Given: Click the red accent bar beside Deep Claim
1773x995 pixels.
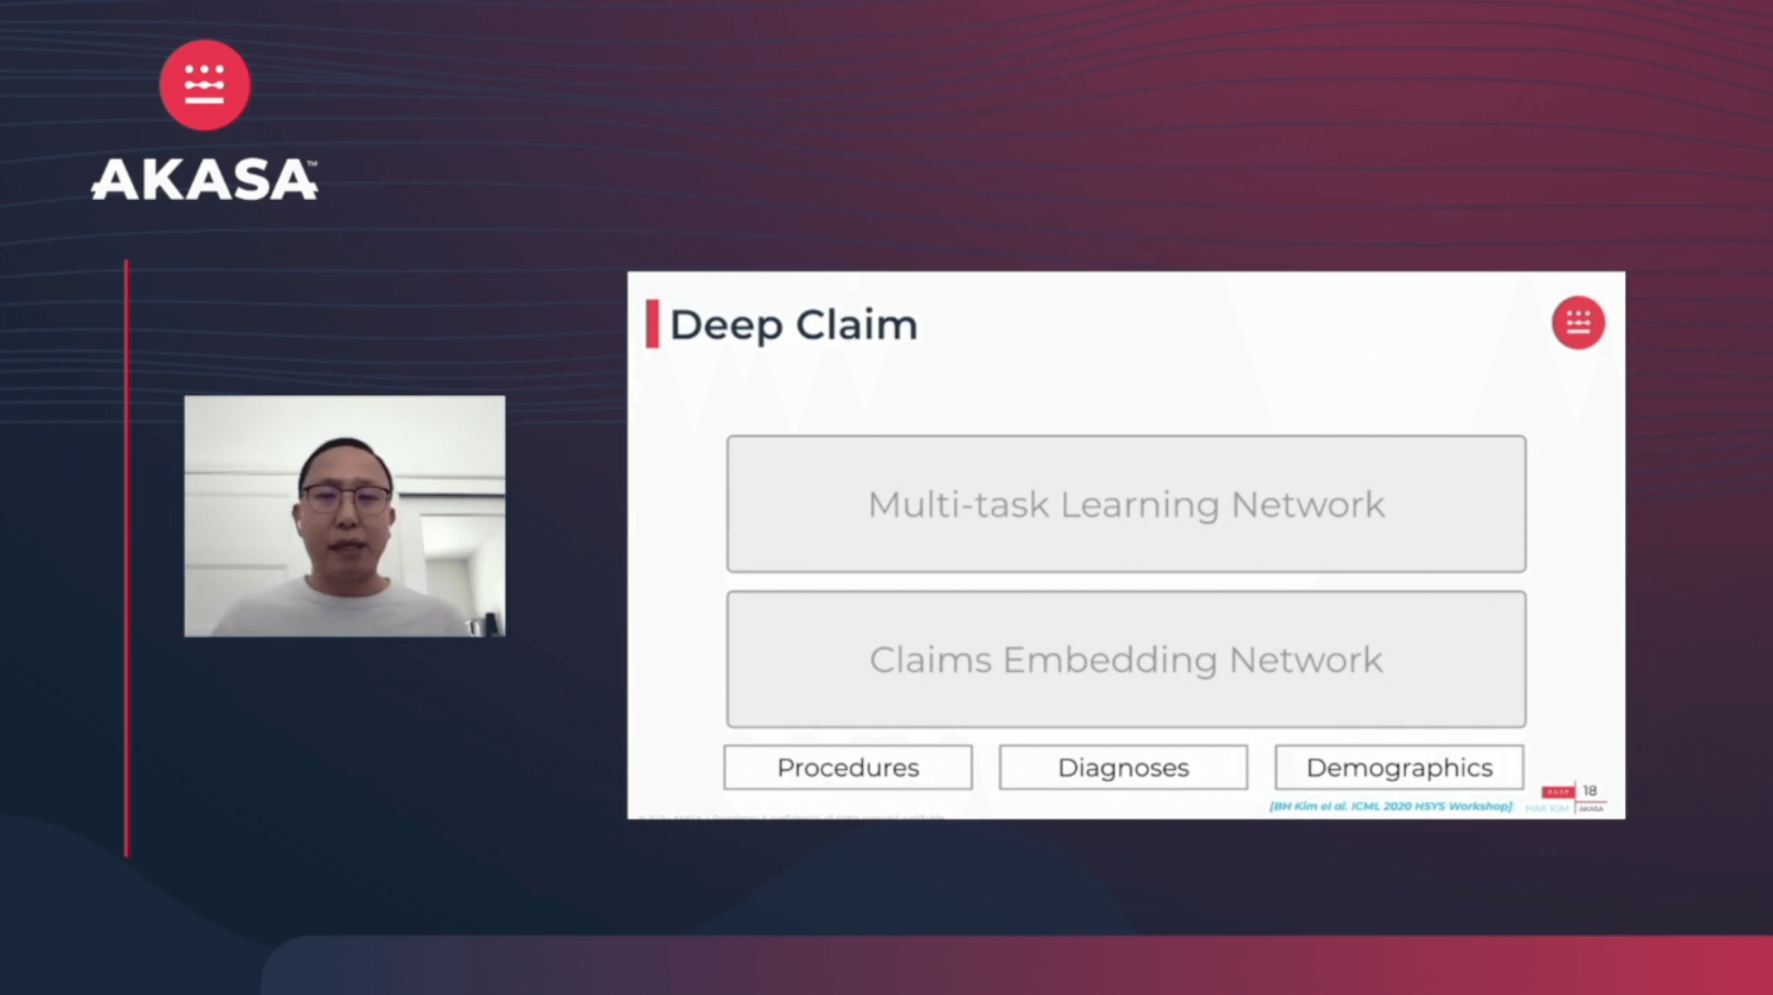Looking at the screenshot, I should point(652,324).
